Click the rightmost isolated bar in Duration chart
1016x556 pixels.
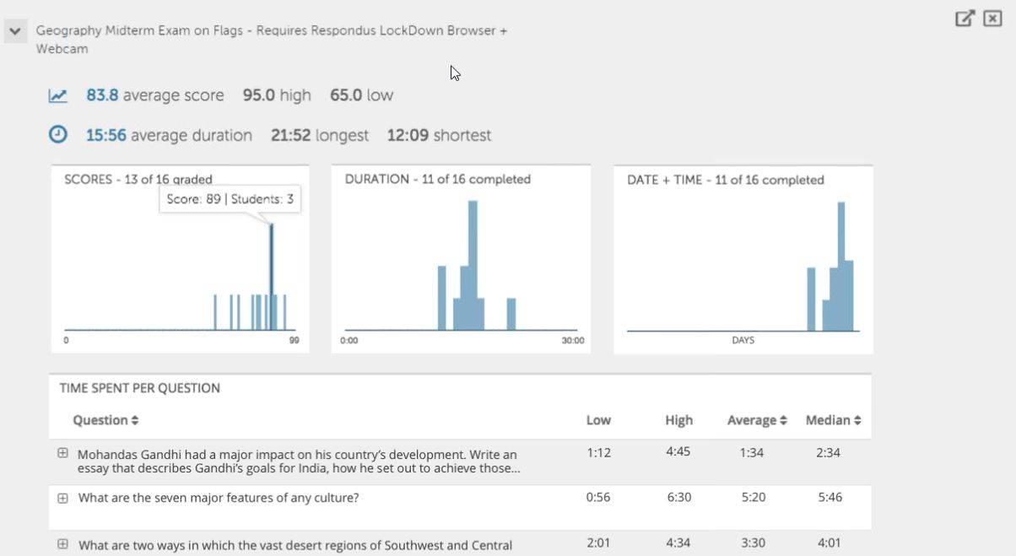pyautogui.click(x=511, y=314)
